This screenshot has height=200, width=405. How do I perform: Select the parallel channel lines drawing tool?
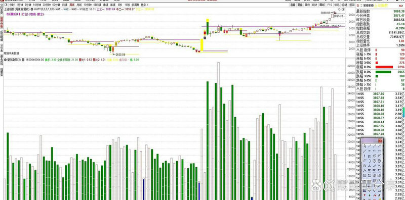pos(374,156)
